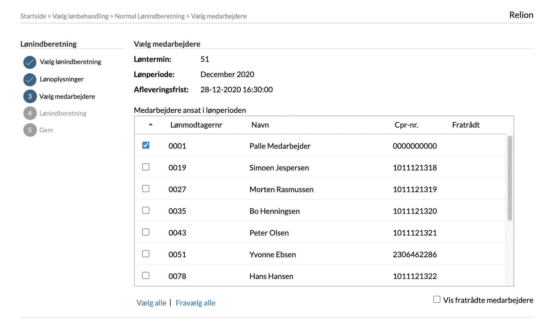Enable Vis fratrådte medarbejdere checkbox
Viewport: 556px width, 321px height.
(437, 299)
